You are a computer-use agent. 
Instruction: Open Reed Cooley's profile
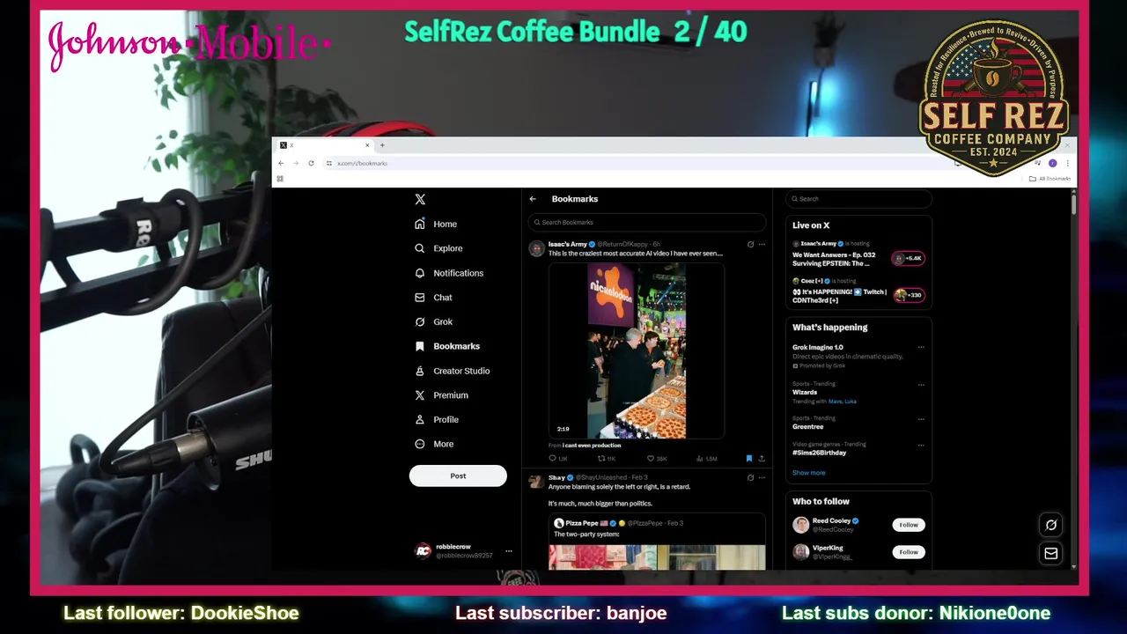[831, 521]
